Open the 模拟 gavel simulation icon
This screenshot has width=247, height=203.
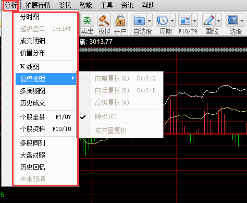tap(104, 20)
